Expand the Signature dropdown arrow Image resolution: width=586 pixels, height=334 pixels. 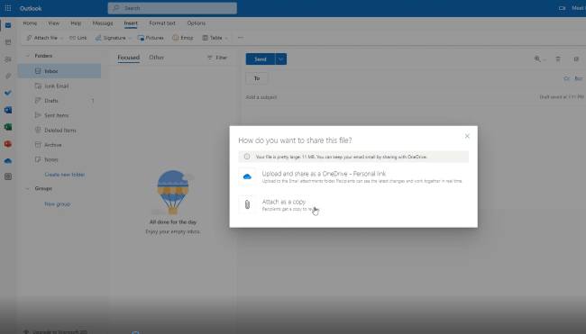tap(130, 38)
